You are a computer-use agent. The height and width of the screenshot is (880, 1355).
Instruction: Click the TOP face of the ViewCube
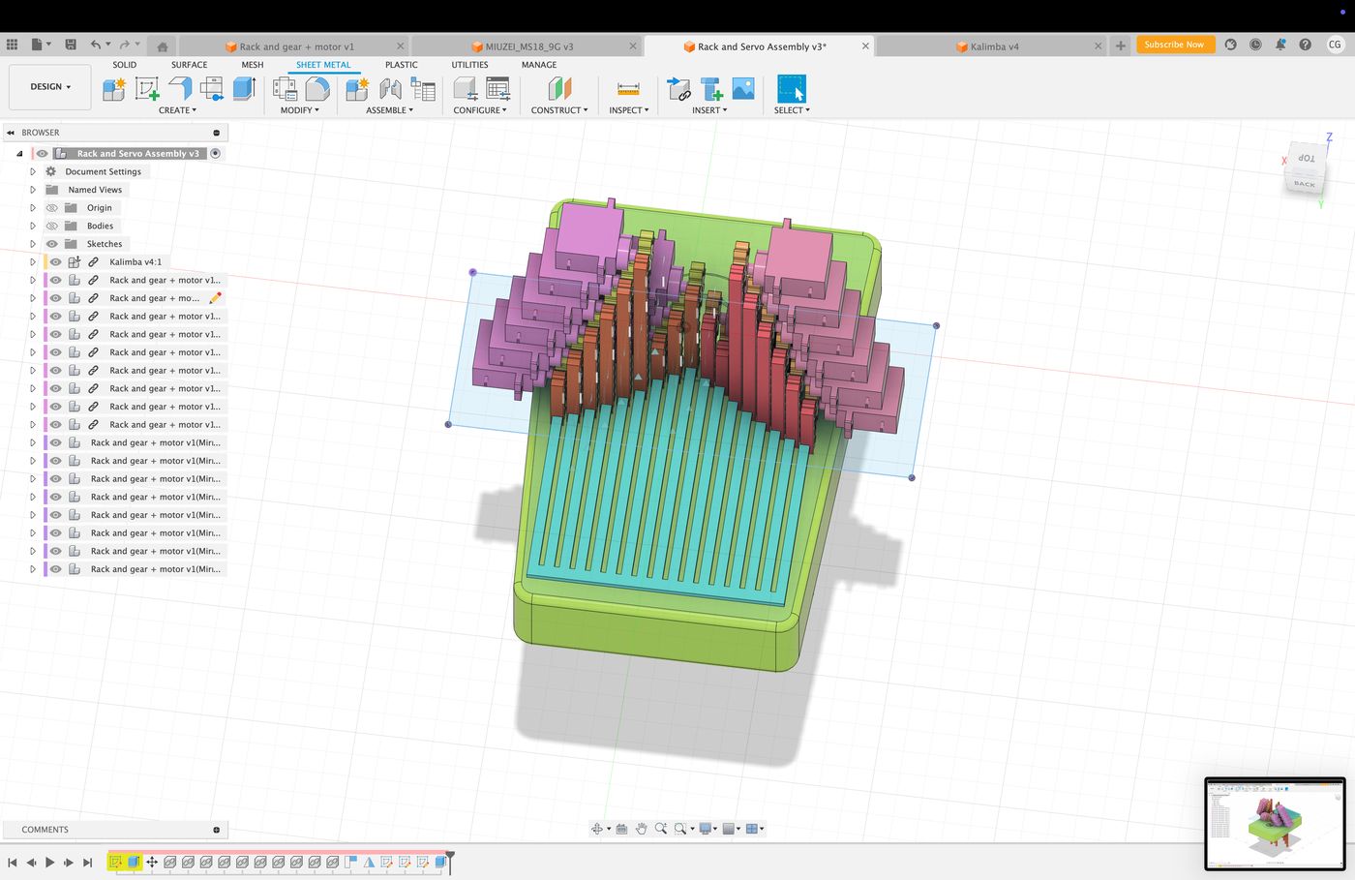pos(1306,158)
